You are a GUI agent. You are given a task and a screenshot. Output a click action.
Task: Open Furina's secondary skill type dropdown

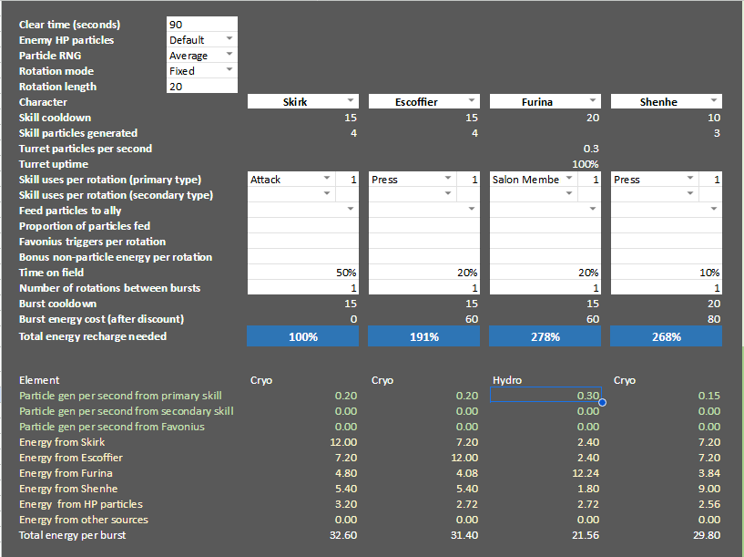pyautogui.click(x=569, y=194)
